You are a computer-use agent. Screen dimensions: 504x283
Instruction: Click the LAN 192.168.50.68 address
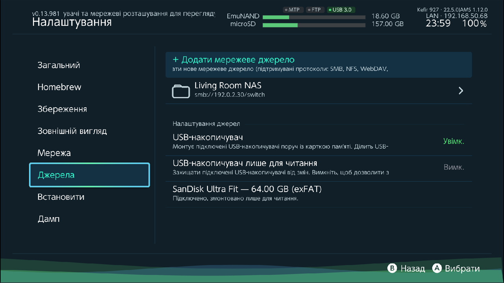click(456, 16)
